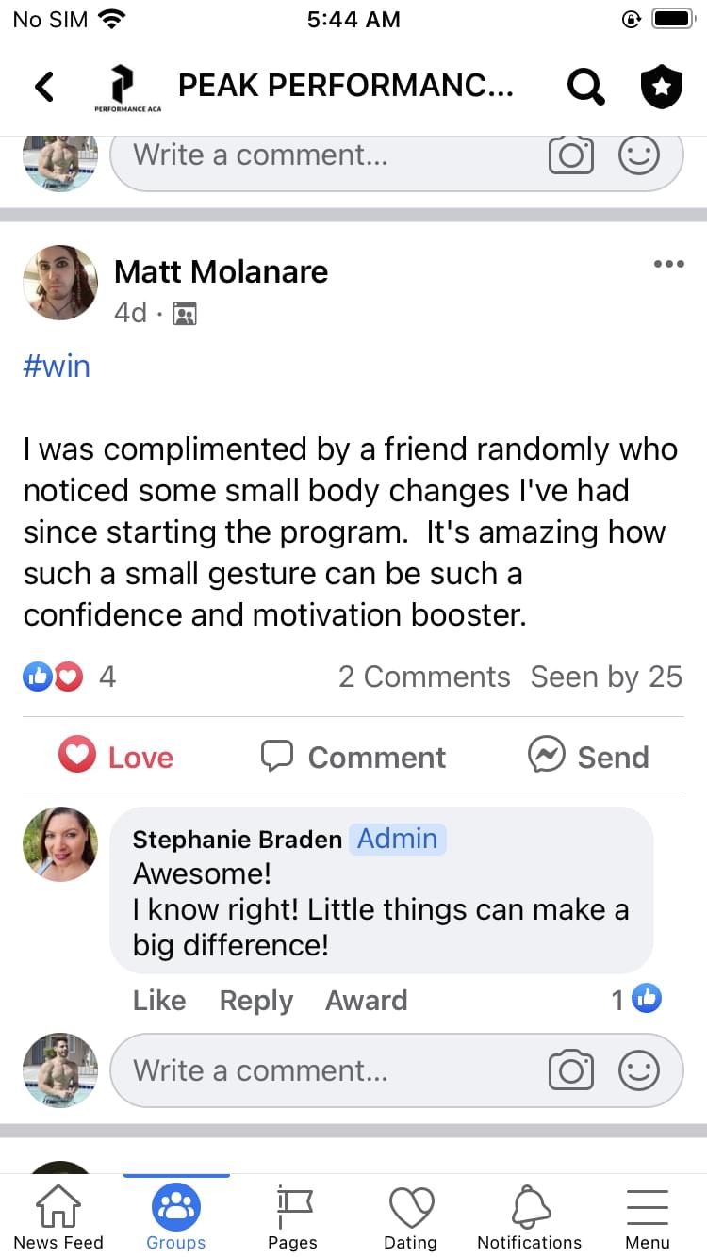Tap camera icon in top comment box

(x=570, y=155)
